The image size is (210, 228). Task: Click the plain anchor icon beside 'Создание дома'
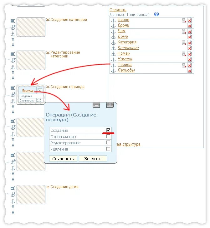pyautogui.click(x=13, y=201)
